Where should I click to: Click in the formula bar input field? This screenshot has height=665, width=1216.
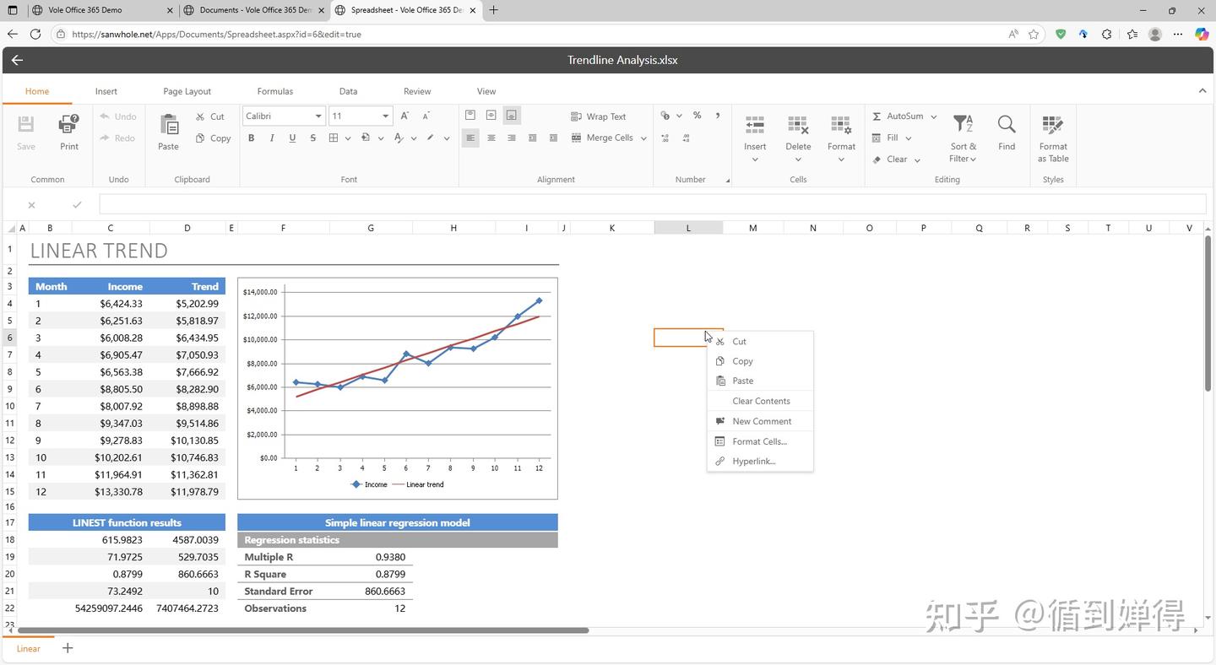coord(652,204)
